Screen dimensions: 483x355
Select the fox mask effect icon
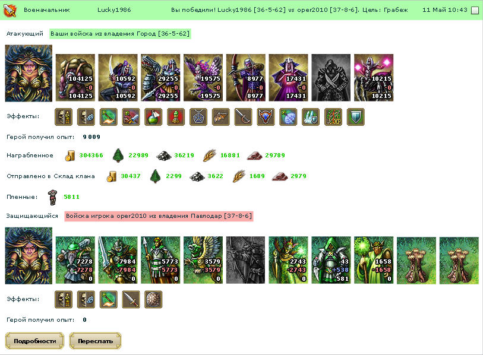266,117
